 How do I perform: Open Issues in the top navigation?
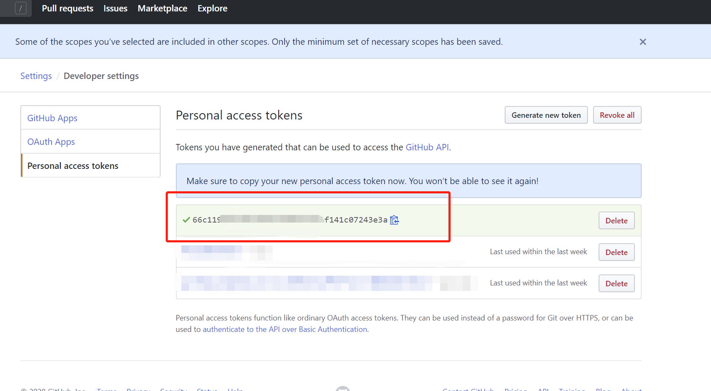[115, 8]
